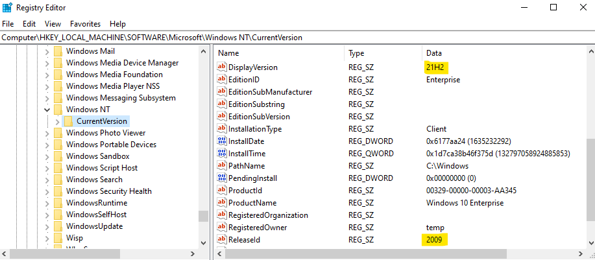Expand the Windows Photo Viewer key

47,134
